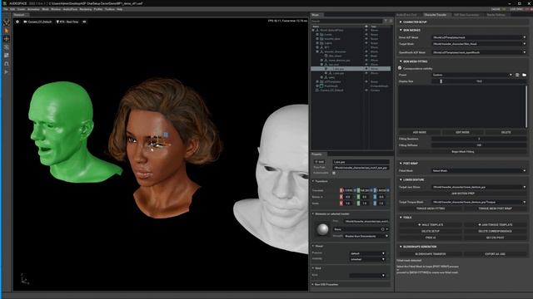Open the Purpose dropdown in Visual section
The height and width of the screenshot is (299, 533).
pos(367,253)
